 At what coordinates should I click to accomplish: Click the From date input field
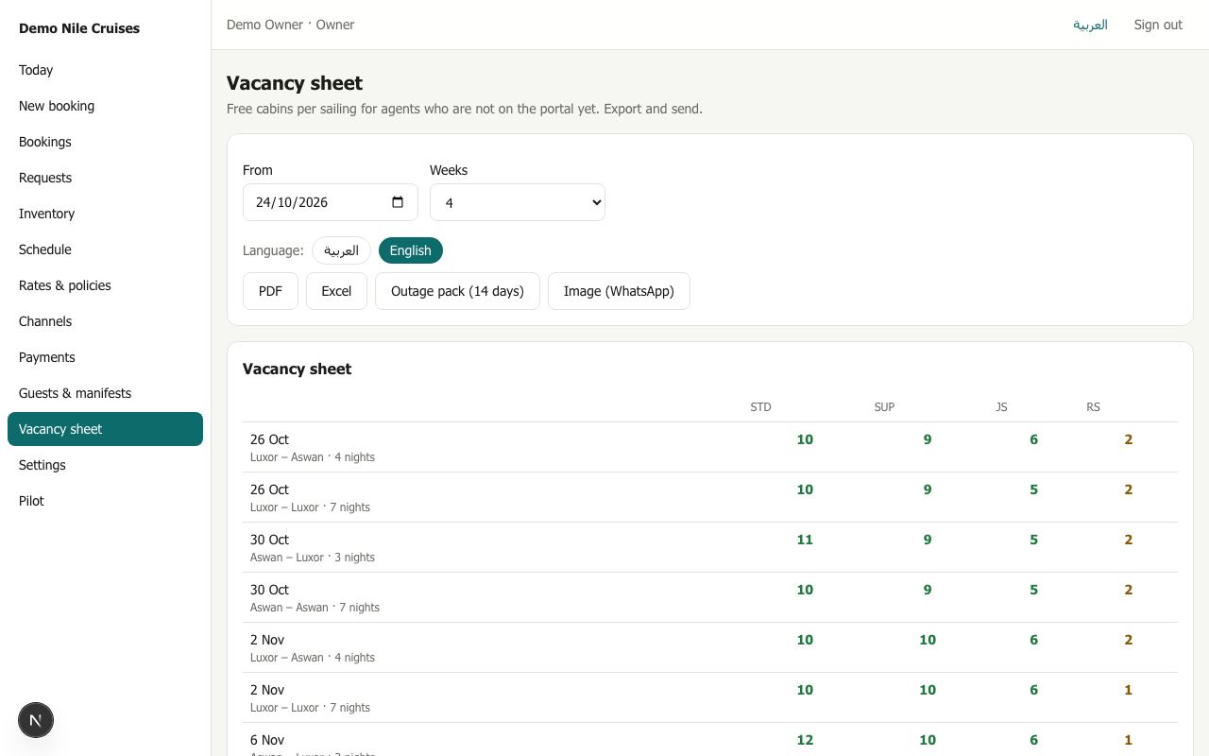[331, 202]
